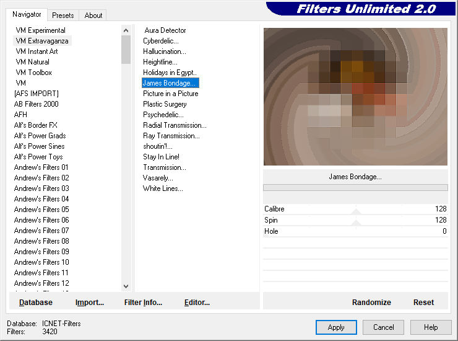
Task: Open Filter Info...
Action: pyautogui.click(x=143, y=303)
